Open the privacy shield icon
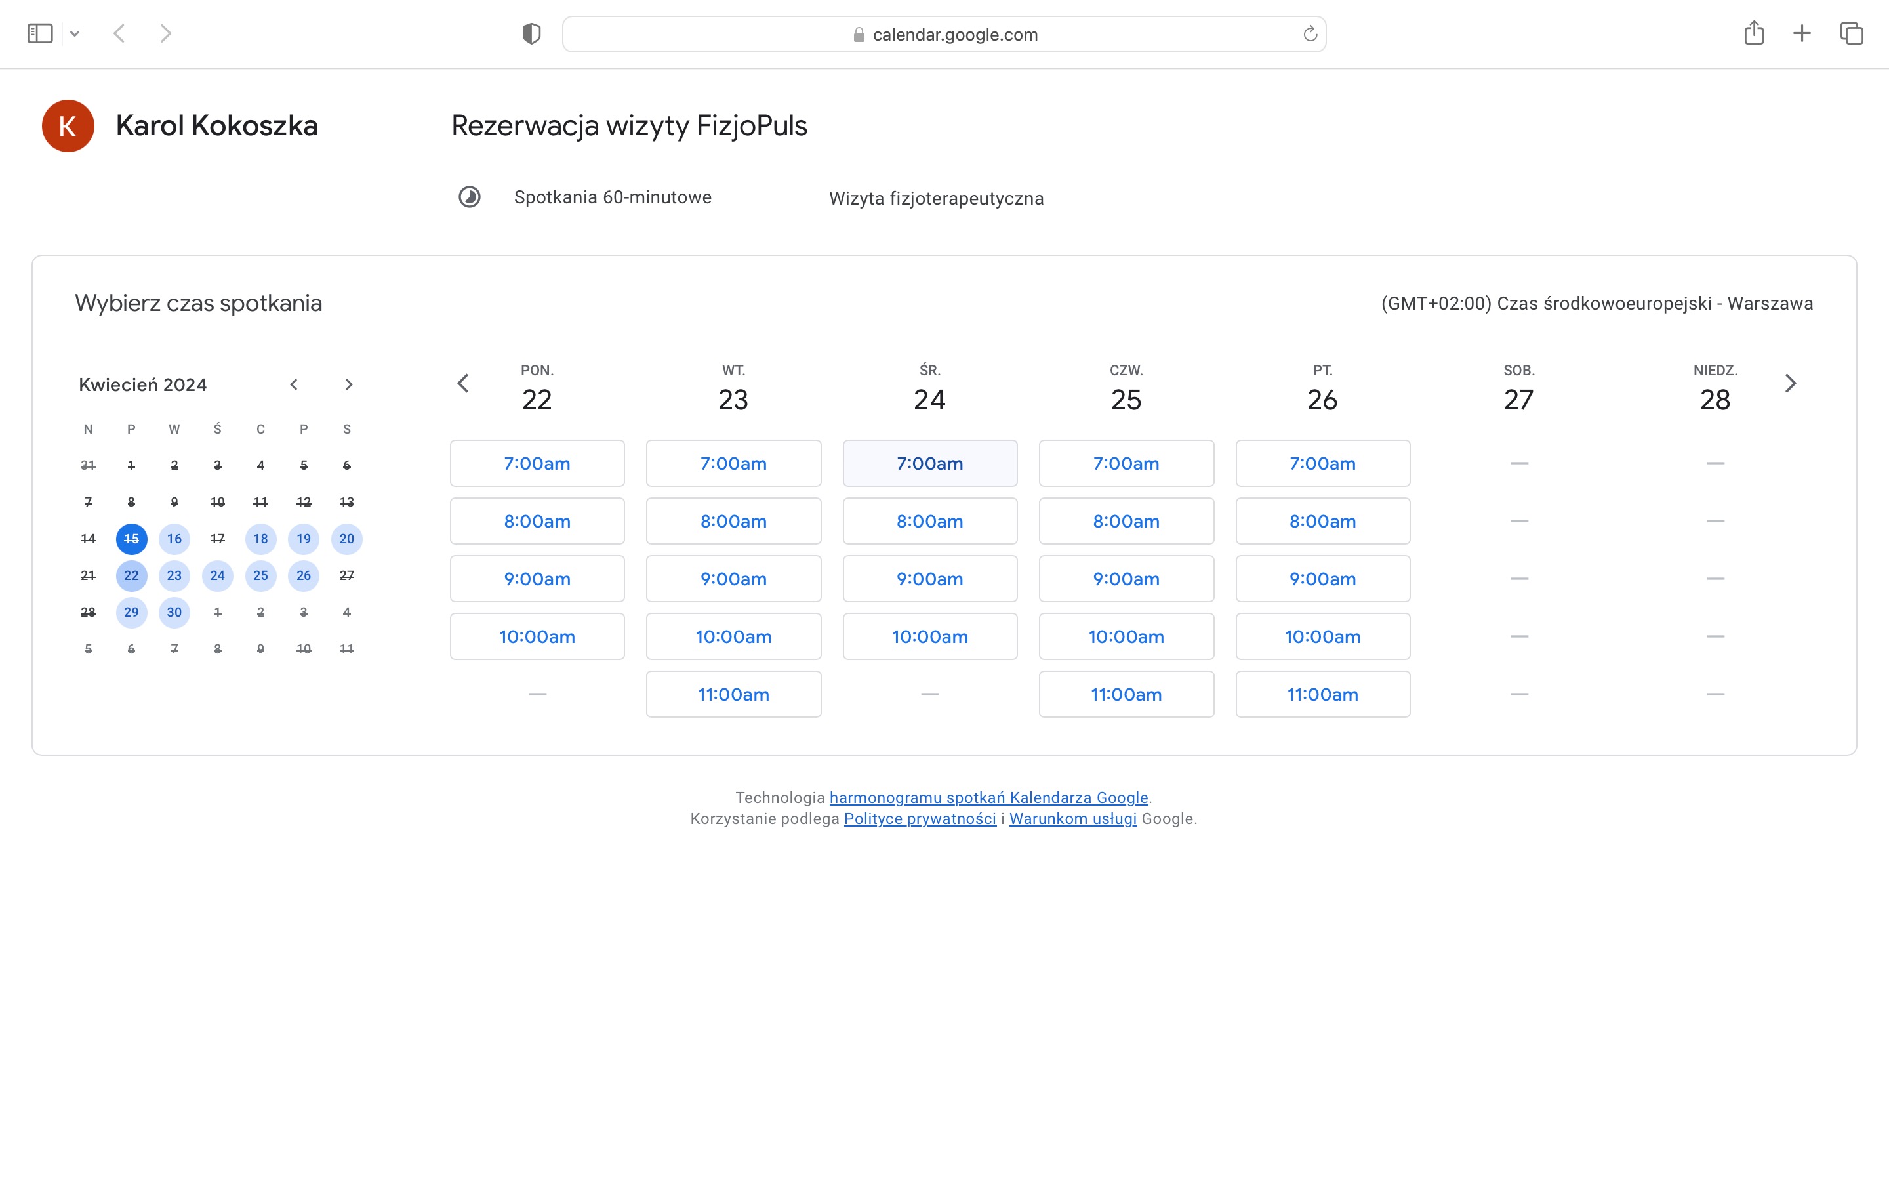Image resolution: width=1889 pixels, height=1181 pixels. coord(531,33)
